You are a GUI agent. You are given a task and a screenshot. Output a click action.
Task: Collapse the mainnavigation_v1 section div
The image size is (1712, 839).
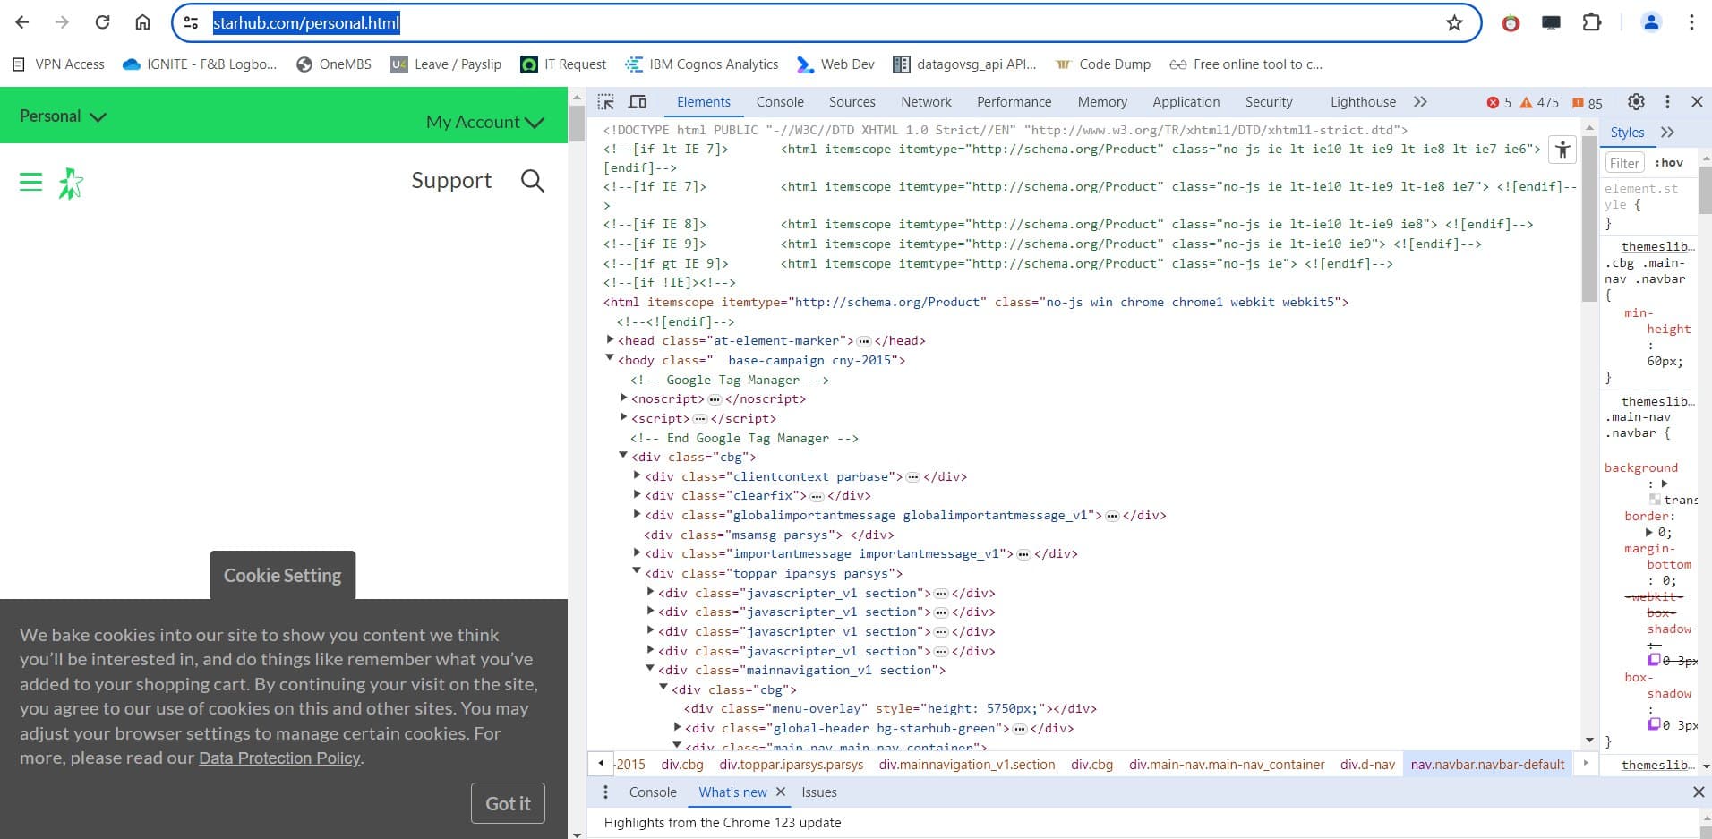(x=650, y=669)
